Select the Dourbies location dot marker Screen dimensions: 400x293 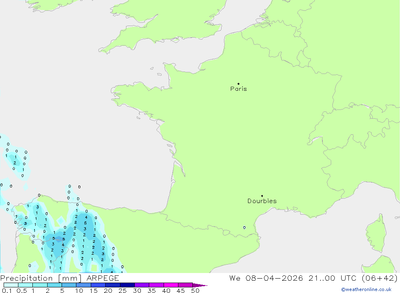262,196
